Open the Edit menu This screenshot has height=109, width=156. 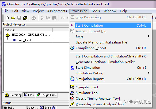(x=15, y=11)
